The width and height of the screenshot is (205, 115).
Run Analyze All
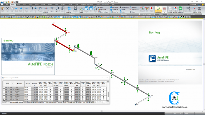pos(164,10)
